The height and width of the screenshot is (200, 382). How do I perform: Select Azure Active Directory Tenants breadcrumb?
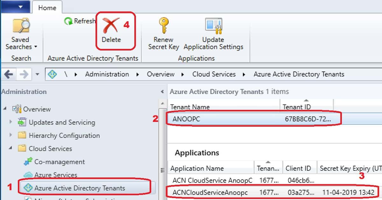click(x=299, y=74)
